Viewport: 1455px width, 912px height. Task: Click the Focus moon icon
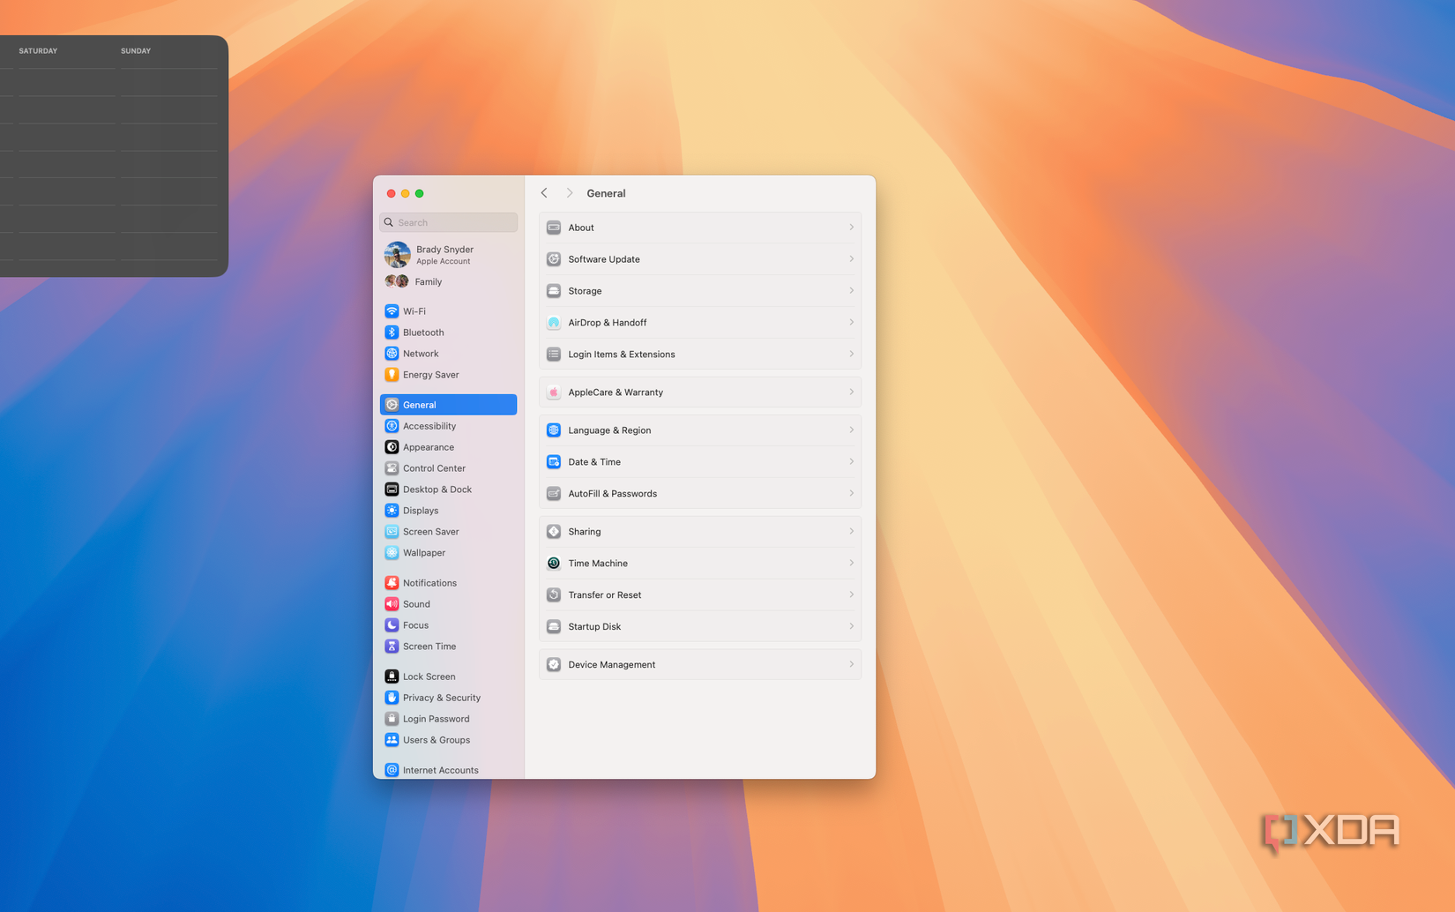point(392,625)
